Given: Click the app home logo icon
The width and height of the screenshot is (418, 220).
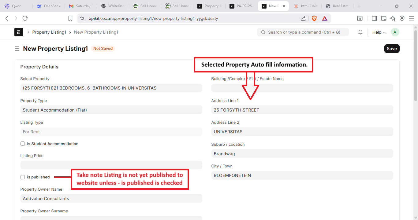Looking at the screenshot, I should (x=19, y=32).
